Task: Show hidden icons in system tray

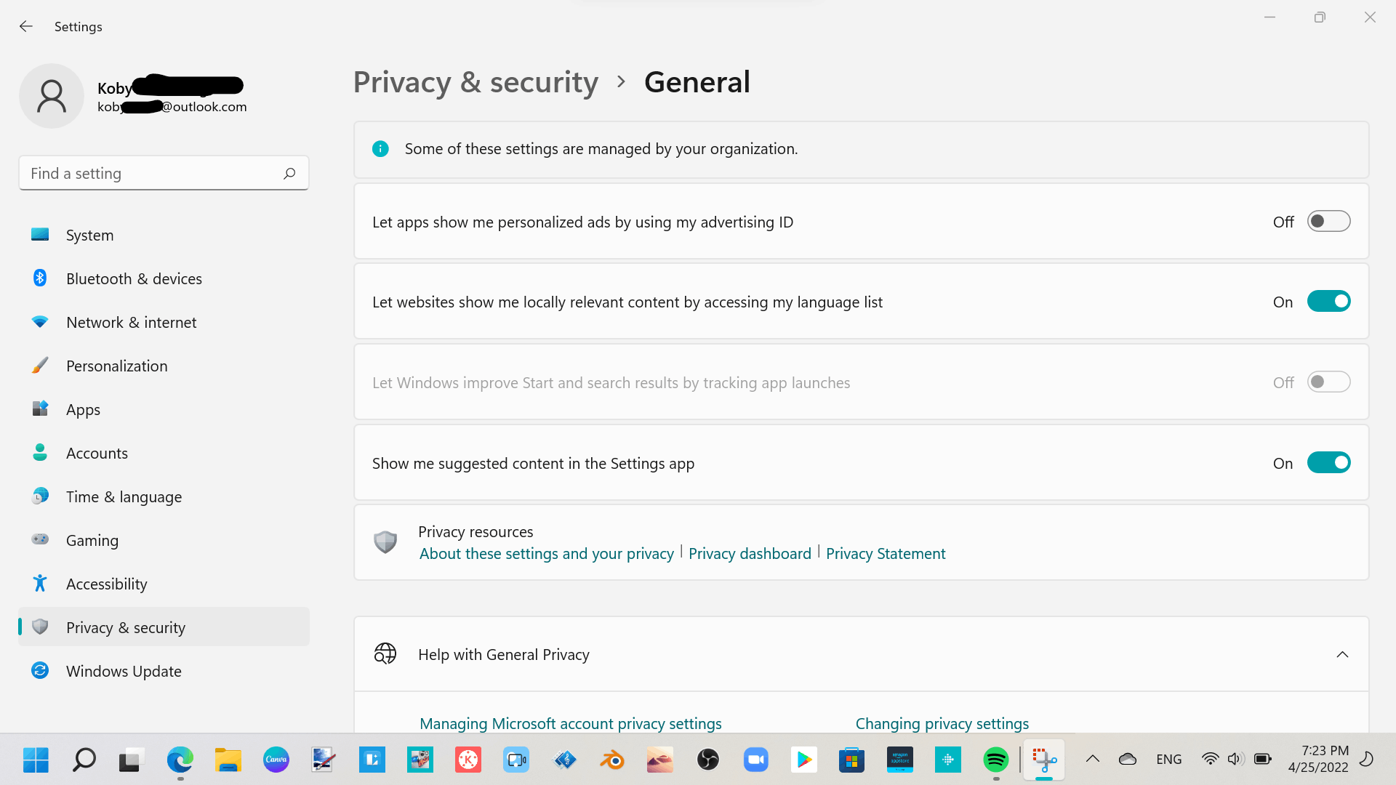Action: (x=1092, y=760)
